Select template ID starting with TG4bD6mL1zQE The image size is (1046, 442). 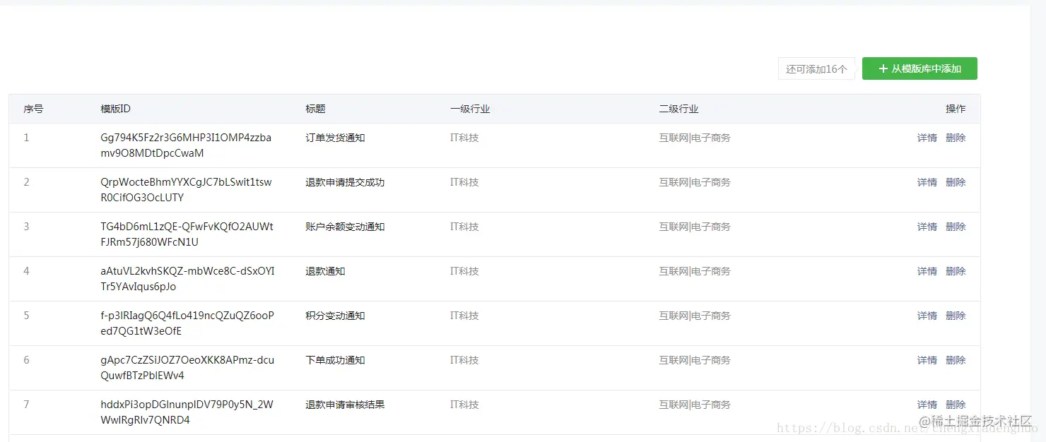(187, 234)
